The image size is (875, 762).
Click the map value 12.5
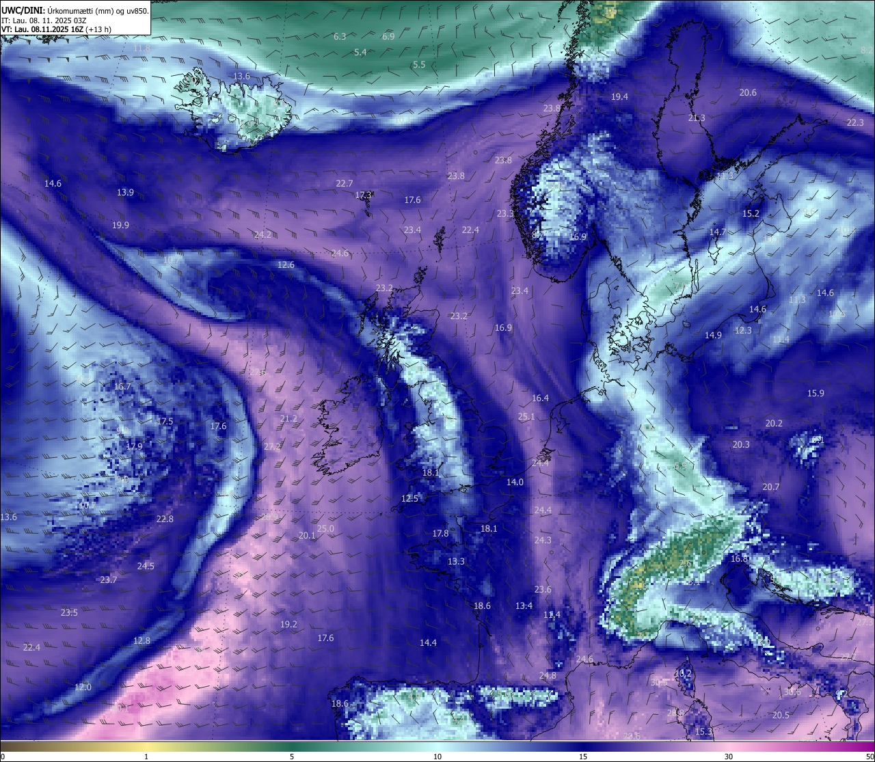coord(409,498)
